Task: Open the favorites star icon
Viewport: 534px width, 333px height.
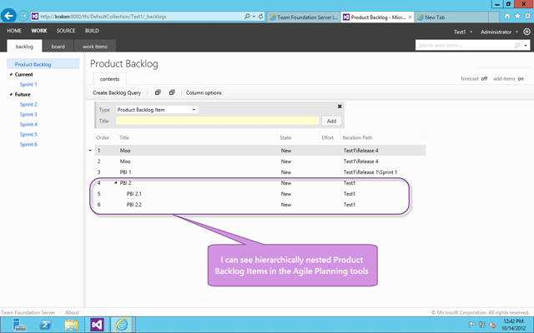Action: click(517, 17)
